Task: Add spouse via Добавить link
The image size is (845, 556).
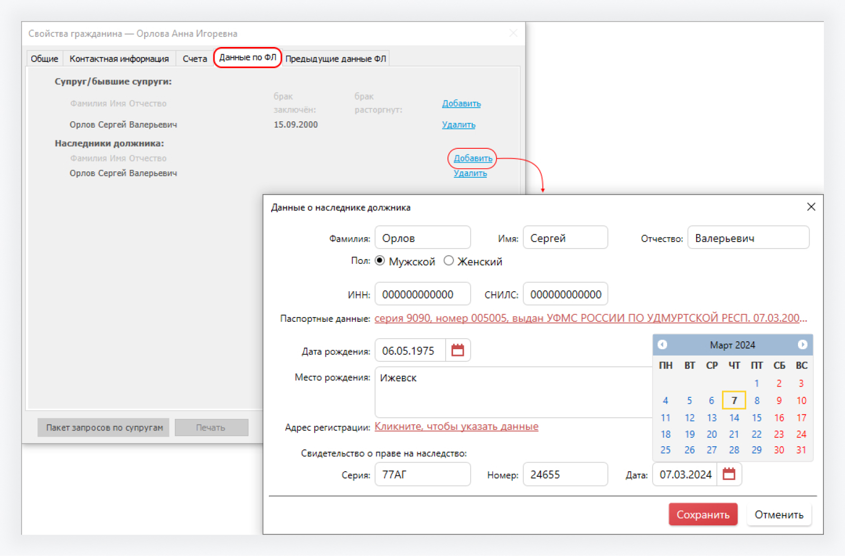Action: point(461,103)
